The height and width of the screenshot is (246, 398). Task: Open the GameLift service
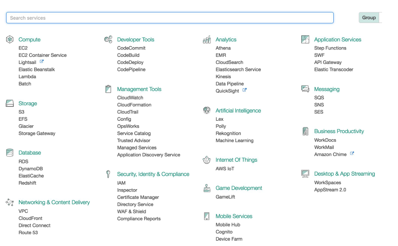[x=225, y=196]
